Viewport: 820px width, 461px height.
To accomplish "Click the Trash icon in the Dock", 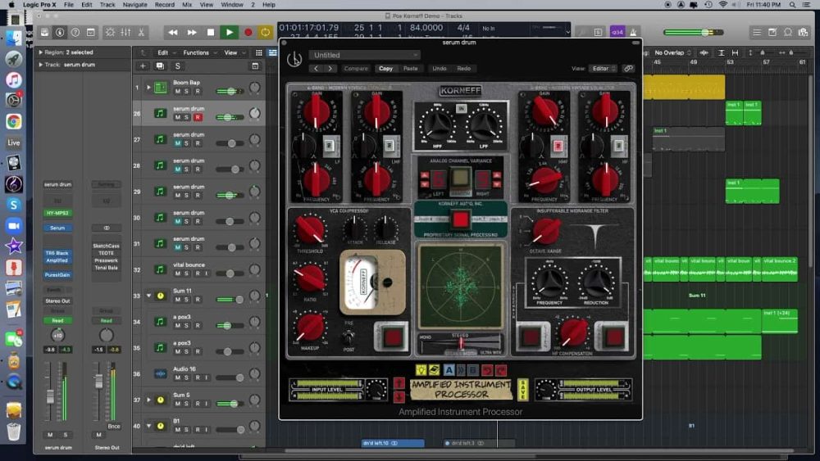I will (14, 432).
